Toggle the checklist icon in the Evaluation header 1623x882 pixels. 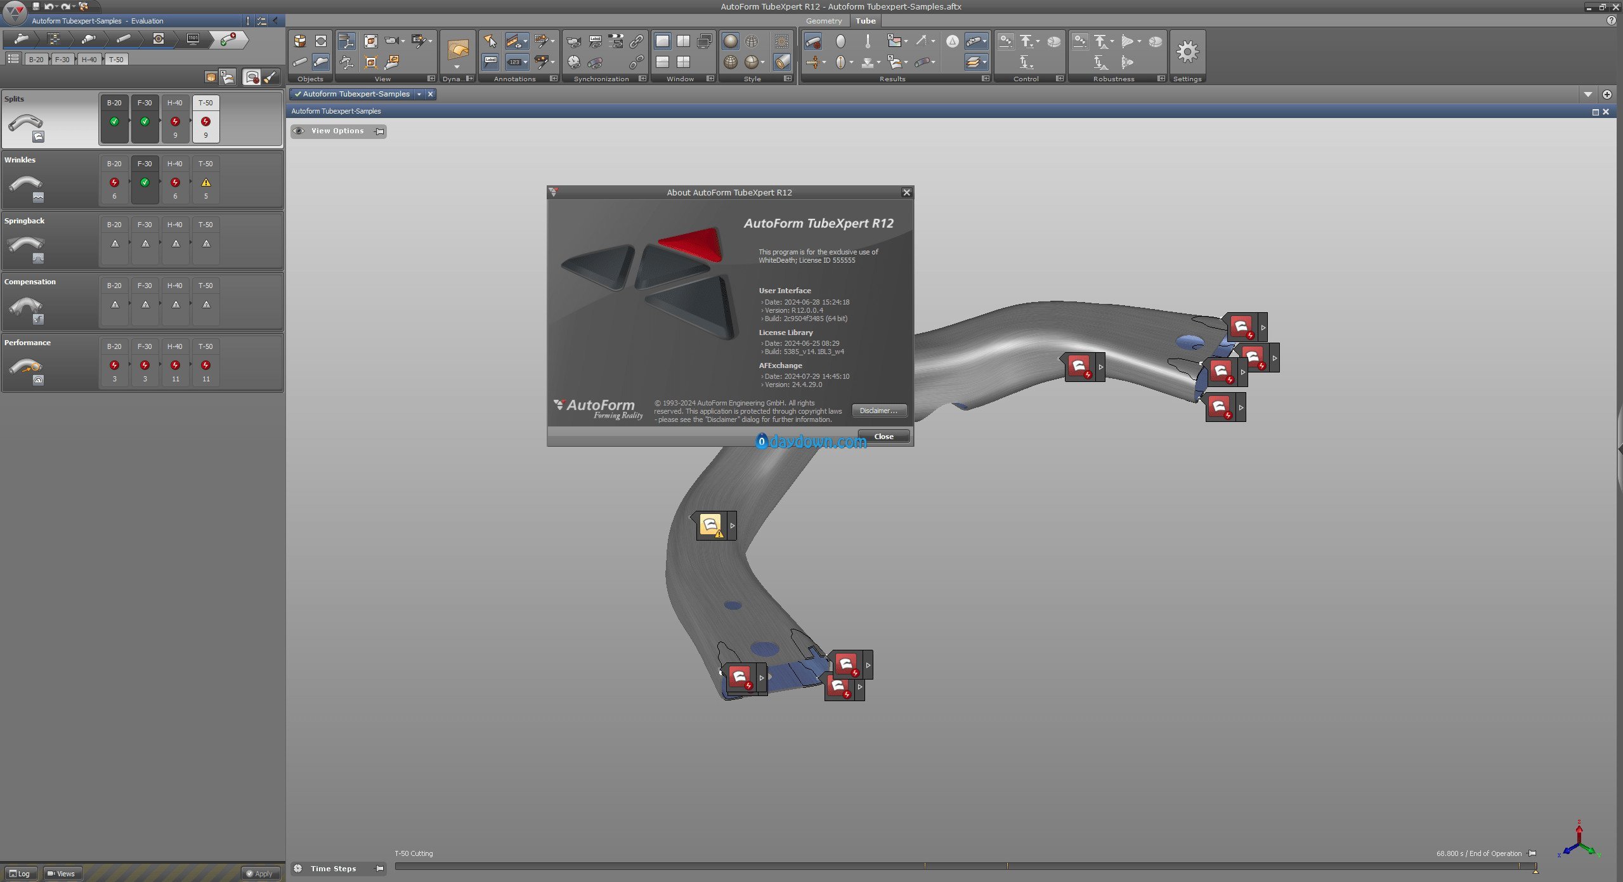261,21
